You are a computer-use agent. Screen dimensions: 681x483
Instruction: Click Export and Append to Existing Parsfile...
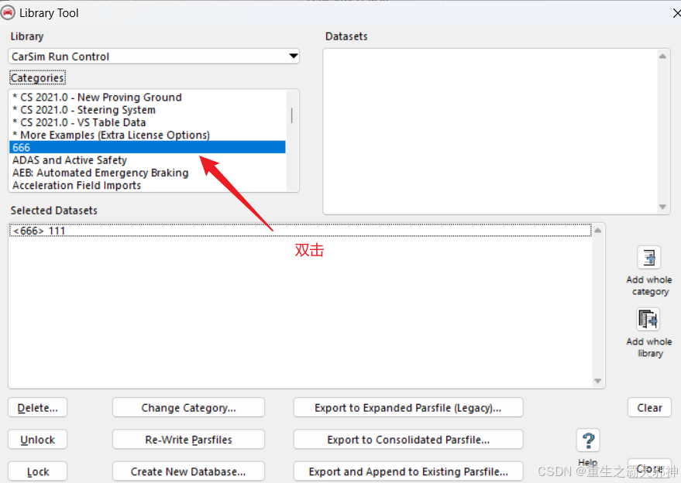coord(408,471)
